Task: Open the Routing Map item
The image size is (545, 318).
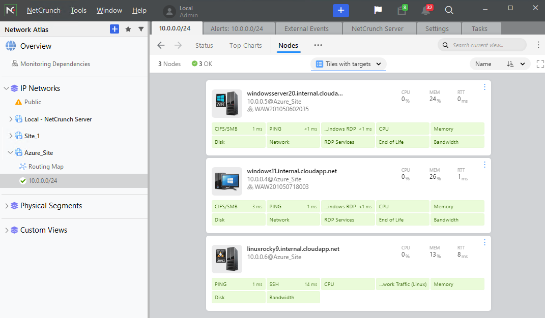Action: (x=41, y=167)
